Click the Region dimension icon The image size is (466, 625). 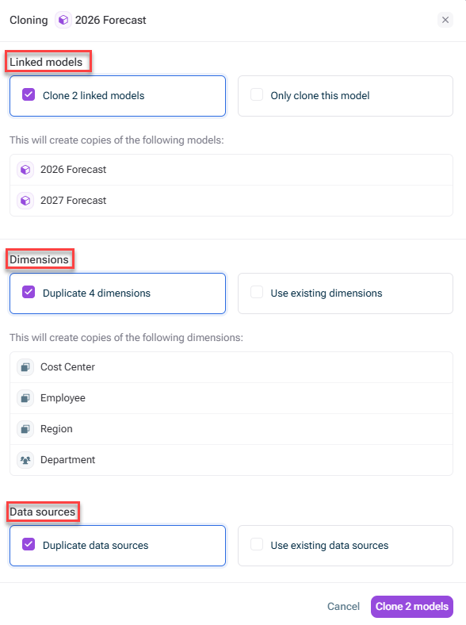25,429
